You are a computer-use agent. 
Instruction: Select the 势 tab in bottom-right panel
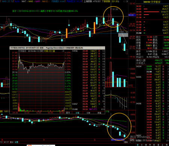150,145
